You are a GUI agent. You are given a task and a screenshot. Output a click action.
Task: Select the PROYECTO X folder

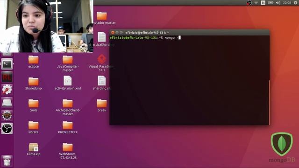coord(68,127)
